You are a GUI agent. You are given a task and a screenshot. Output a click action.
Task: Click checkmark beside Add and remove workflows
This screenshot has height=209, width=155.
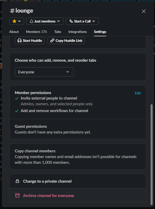[17, 111]
